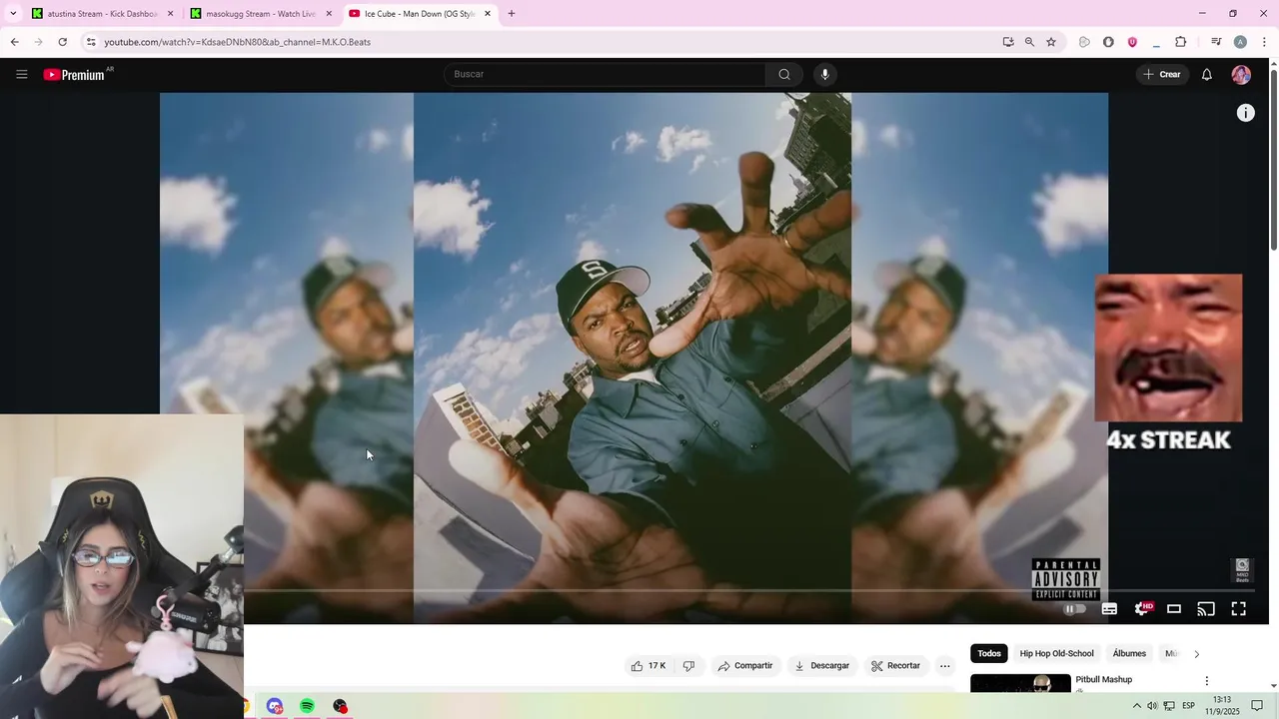Clip the video with Recortar
The height and width of the screenshot is (719, 1279).
click(895, 666)
